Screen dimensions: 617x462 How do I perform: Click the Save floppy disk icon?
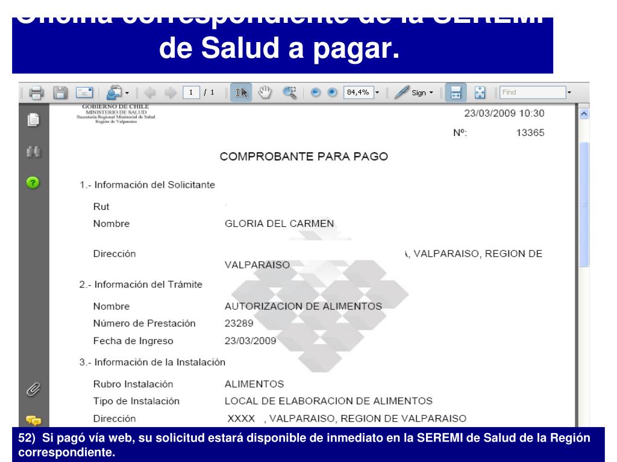pos(60,93)
